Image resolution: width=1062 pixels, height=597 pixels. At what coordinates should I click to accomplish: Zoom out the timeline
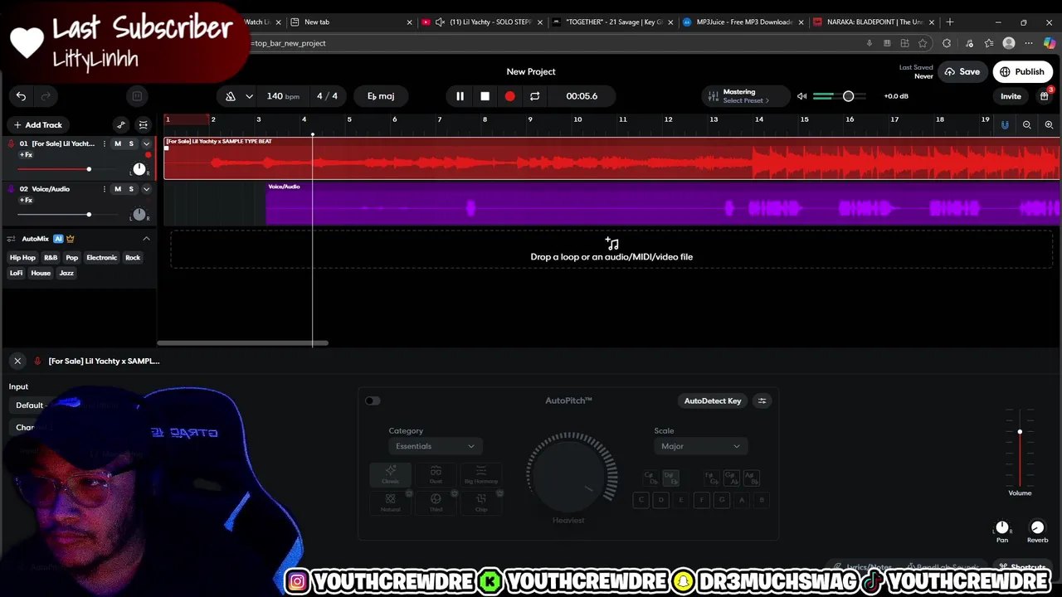pyautogui.click(x=1026, y=124)
